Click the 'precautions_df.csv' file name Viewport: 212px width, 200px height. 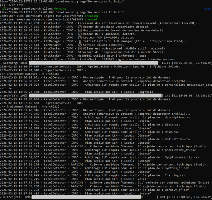pyautogui.click(x=180, y=150)
